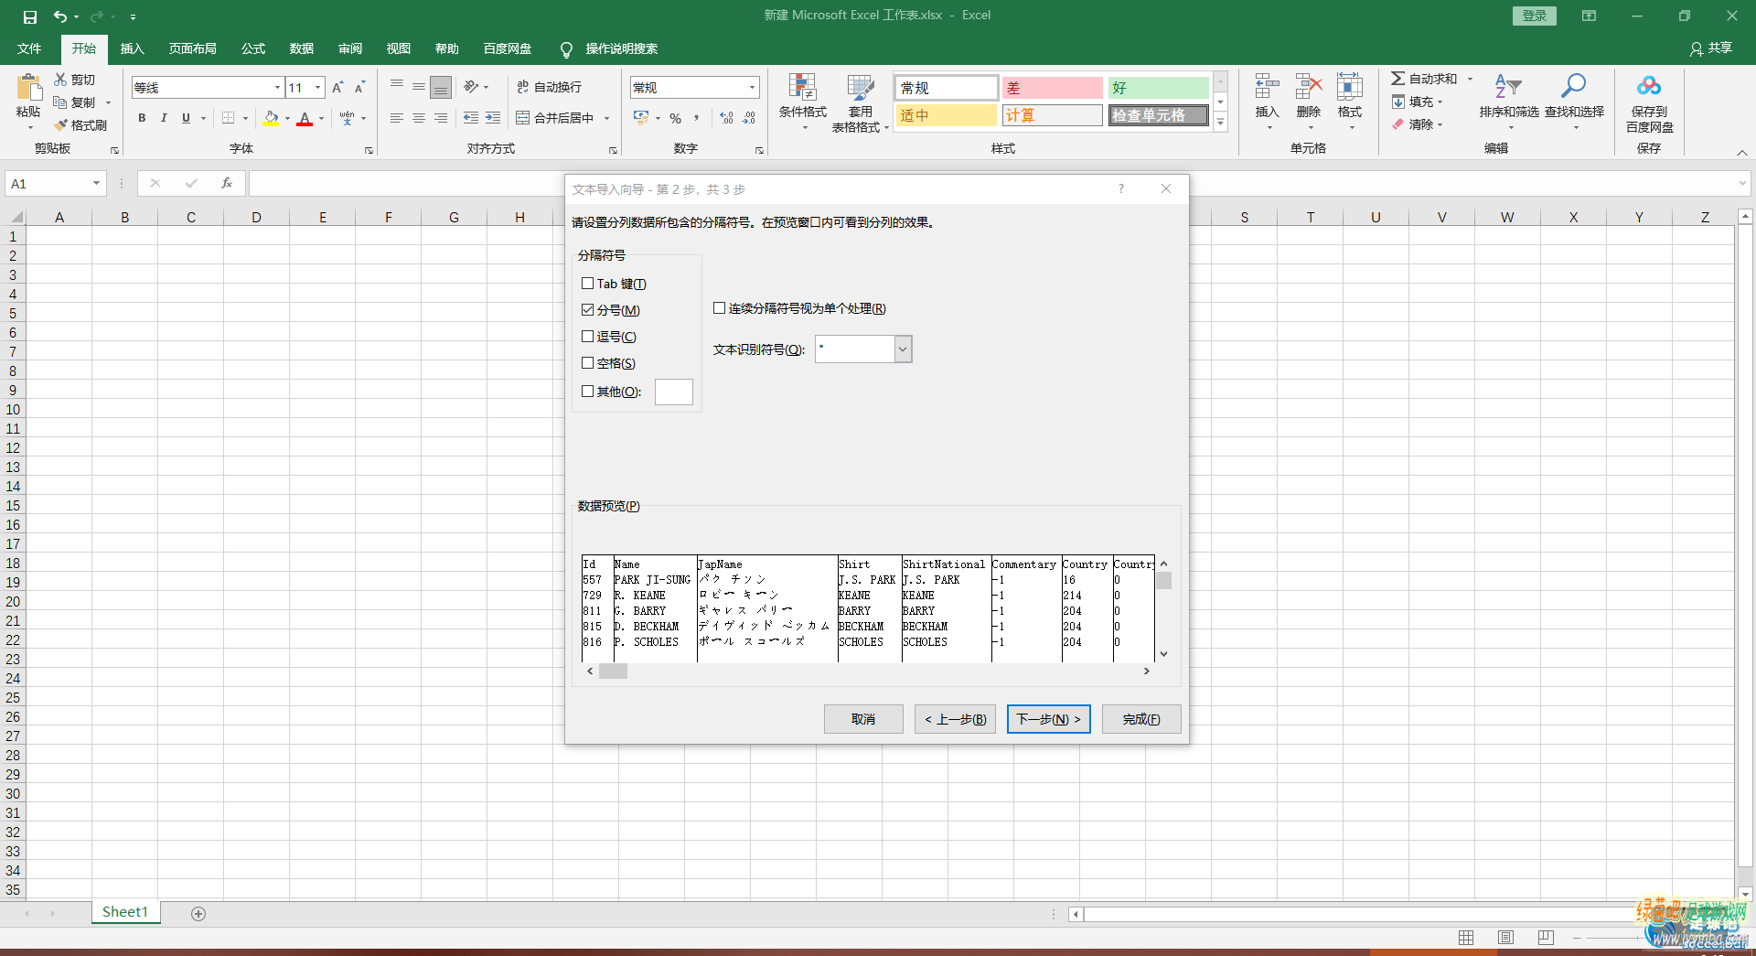1756x956 pixels.
Task: Click the Wrap text (自动换行) button
Action: [549, 87]
